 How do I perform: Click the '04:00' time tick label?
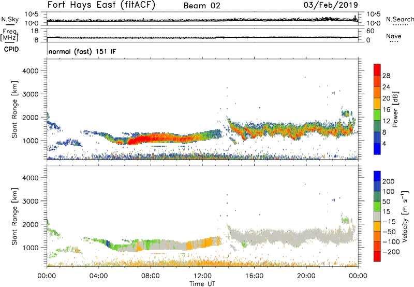99,276
